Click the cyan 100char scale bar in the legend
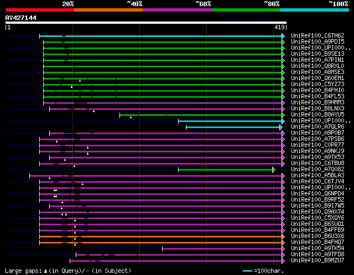 247,271
